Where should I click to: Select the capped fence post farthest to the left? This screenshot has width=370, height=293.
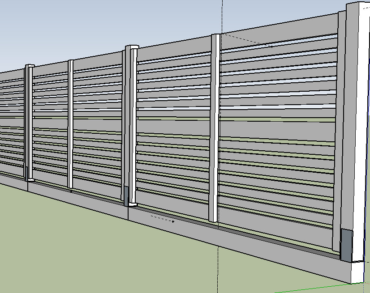(x=30, y=121)
